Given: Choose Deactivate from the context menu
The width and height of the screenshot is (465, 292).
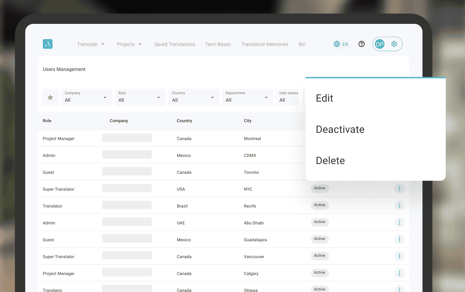Looking at the screenshot, I should (340, 129).
